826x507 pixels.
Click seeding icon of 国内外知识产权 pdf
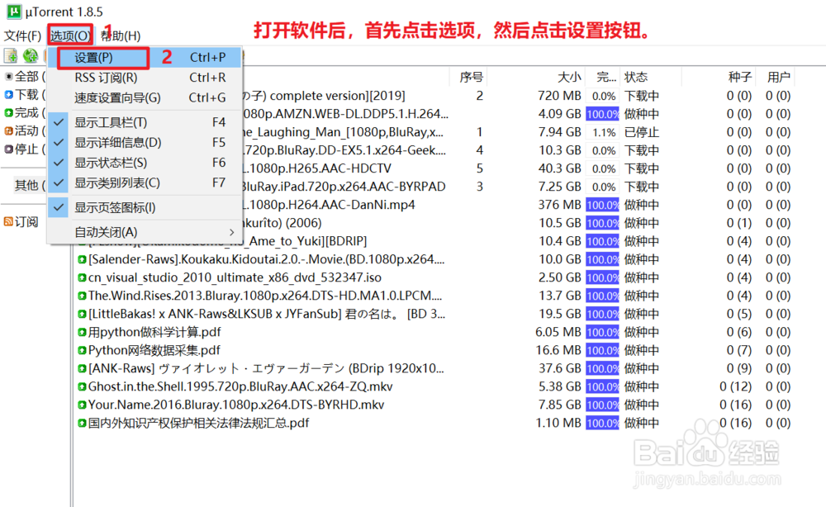(x=82, y=424)
